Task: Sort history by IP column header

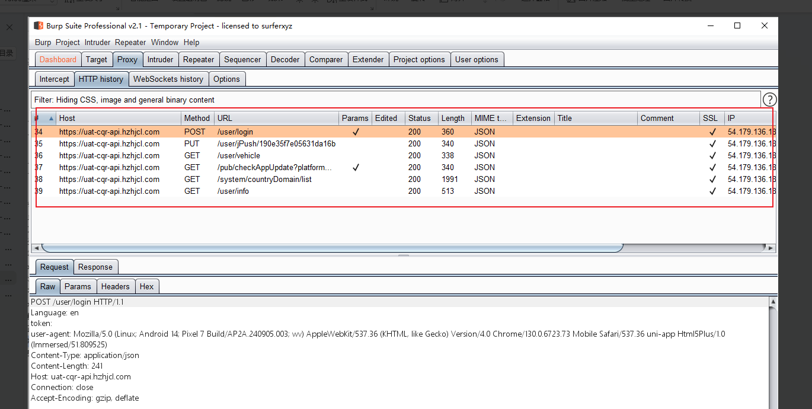Action: click(750, 118)
